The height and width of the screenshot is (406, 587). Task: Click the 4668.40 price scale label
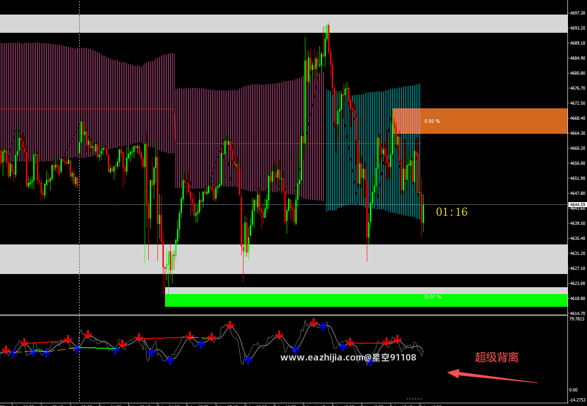pos(577,118)
